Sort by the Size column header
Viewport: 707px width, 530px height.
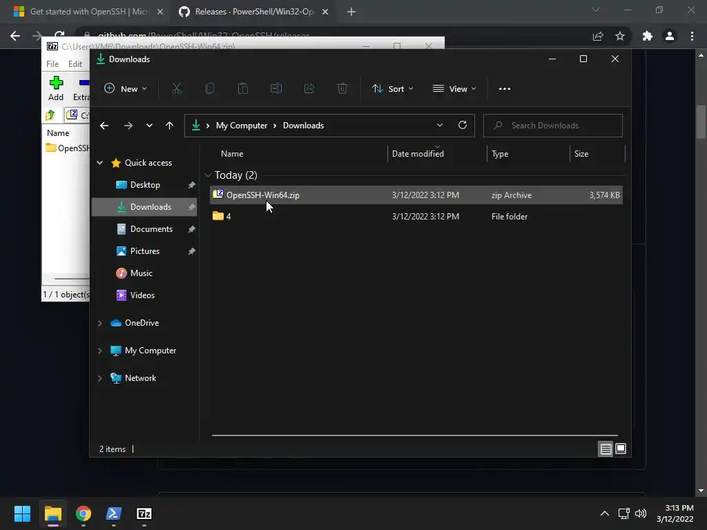[x=581, y=154]
